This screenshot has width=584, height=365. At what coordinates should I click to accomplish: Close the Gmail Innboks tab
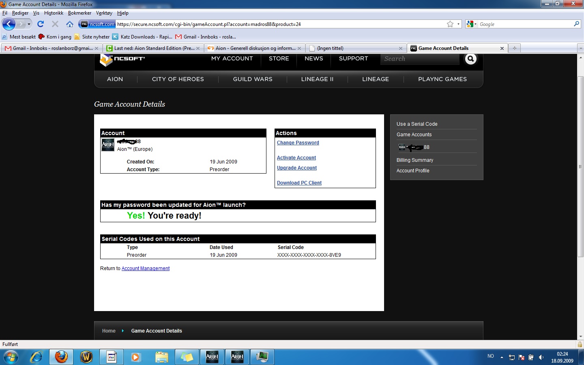click(x=97, y=48)
